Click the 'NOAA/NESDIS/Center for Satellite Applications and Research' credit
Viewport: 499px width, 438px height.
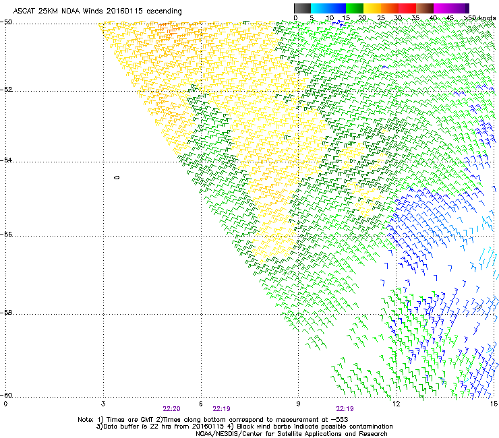tap(291, 434)
